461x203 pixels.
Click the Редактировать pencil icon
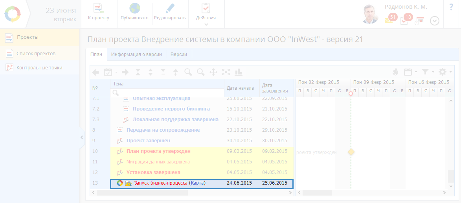pyautogui.click(x=170, y=9)
